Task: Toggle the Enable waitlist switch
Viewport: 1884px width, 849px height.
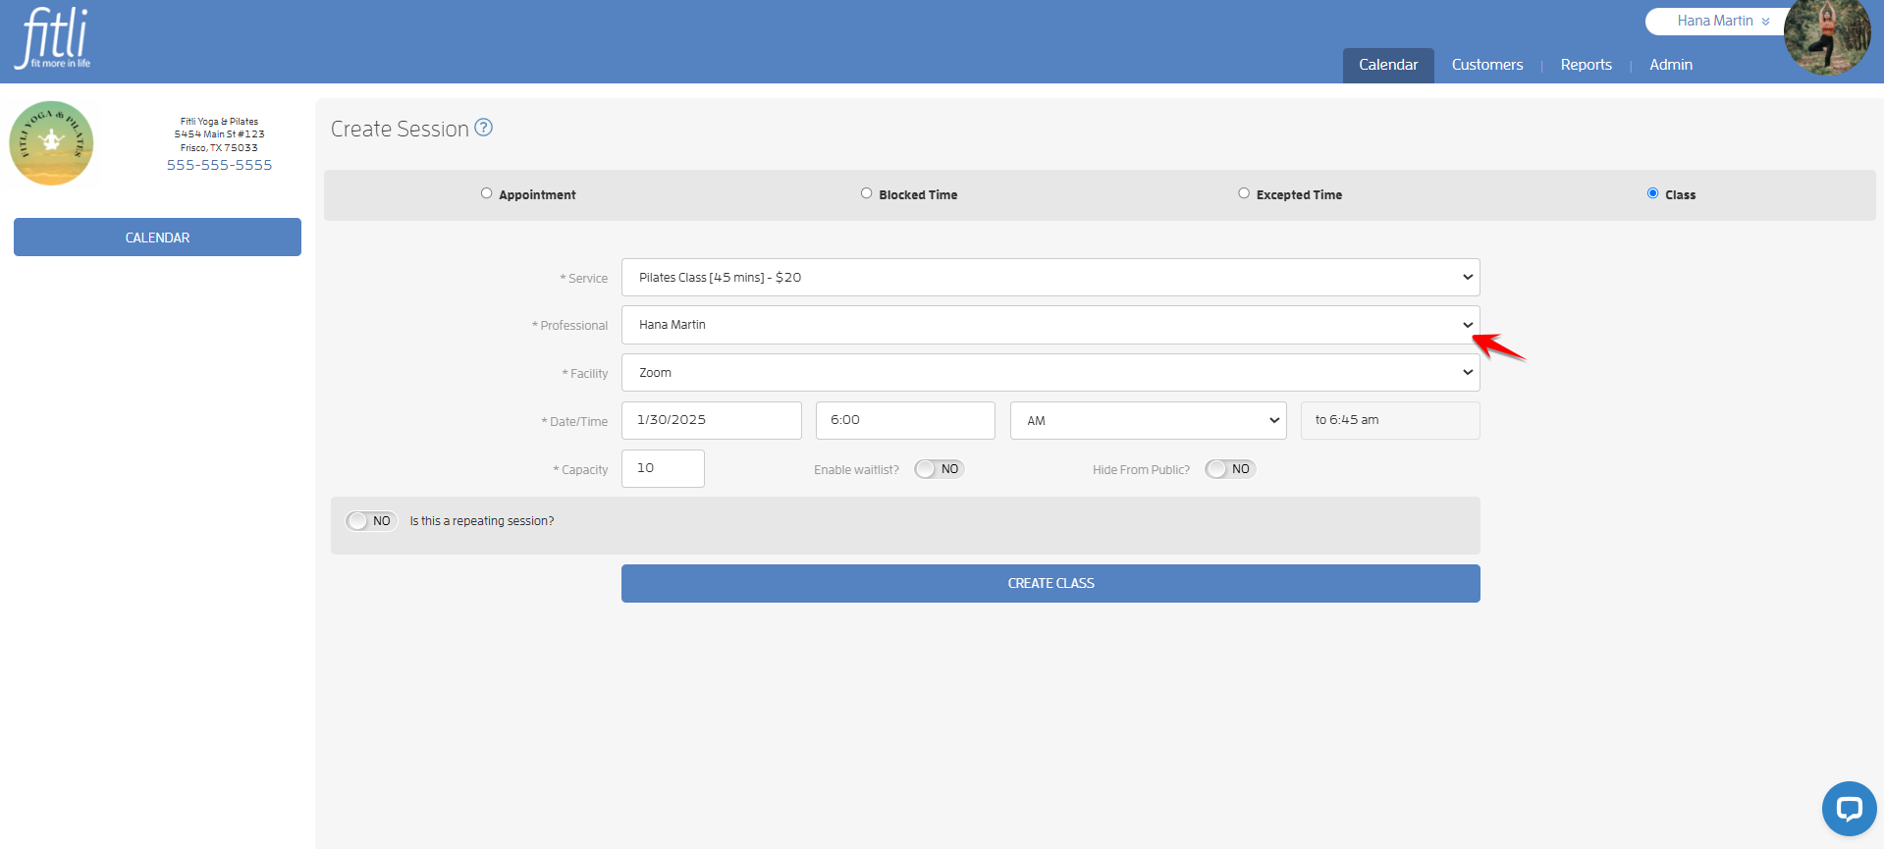Action: coord(939,469)
